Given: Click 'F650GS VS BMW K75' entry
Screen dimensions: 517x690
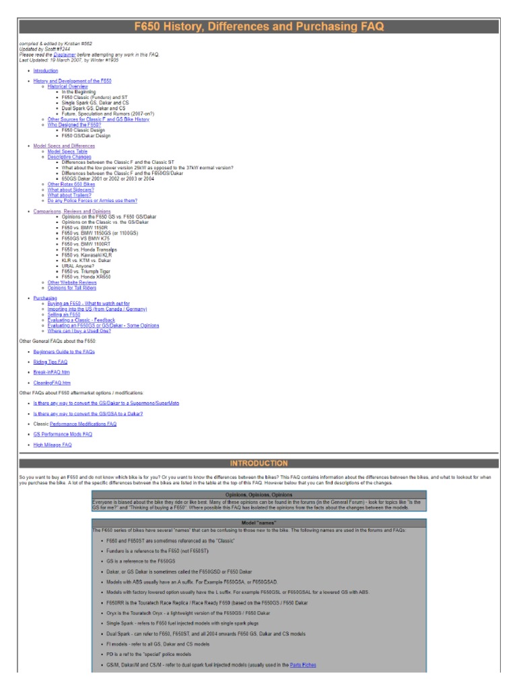Looking at the screenshot, I should (x=85, y=239).
